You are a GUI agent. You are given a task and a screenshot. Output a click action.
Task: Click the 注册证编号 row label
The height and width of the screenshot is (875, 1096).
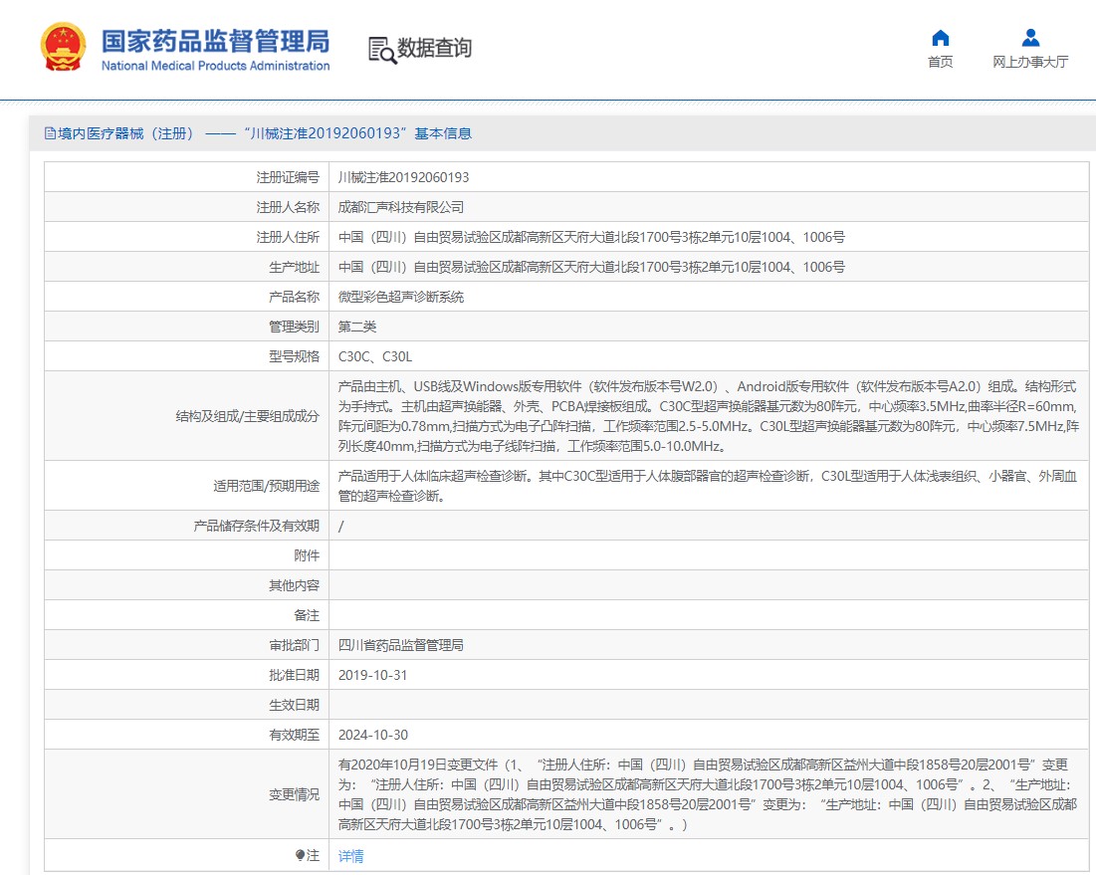point(288,177)
